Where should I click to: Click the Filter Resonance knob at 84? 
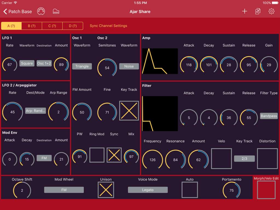(x=175, y=160)
